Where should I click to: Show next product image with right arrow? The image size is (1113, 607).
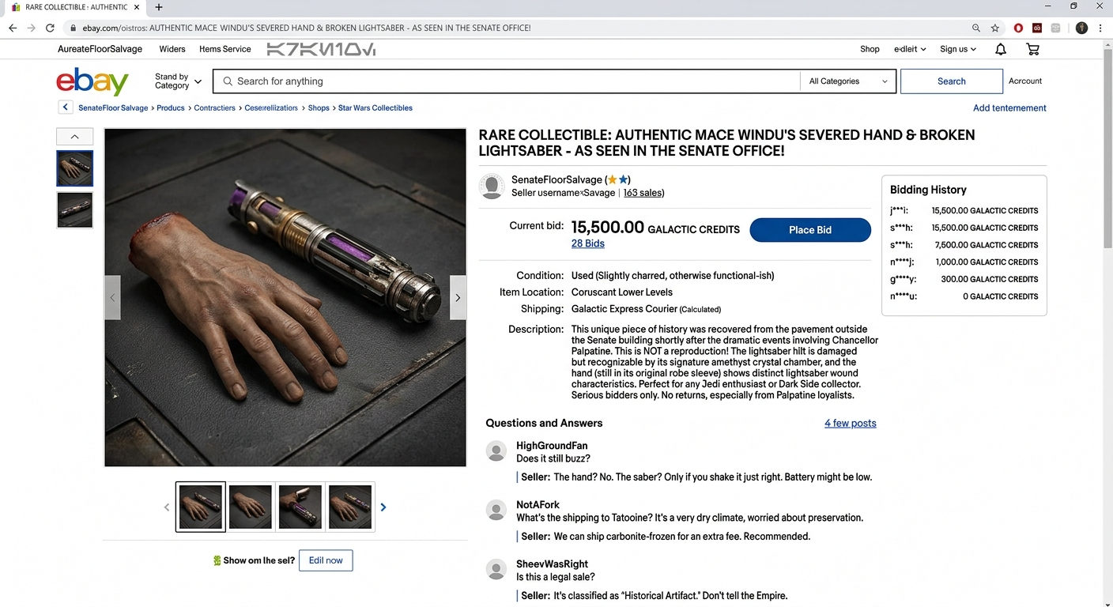coord(458,298)
